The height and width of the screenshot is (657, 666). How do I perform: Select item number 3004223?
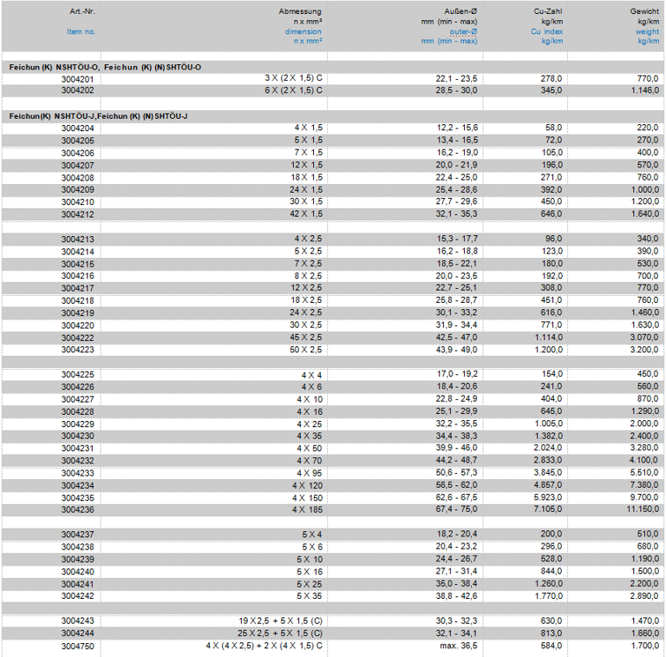(77, 350)
